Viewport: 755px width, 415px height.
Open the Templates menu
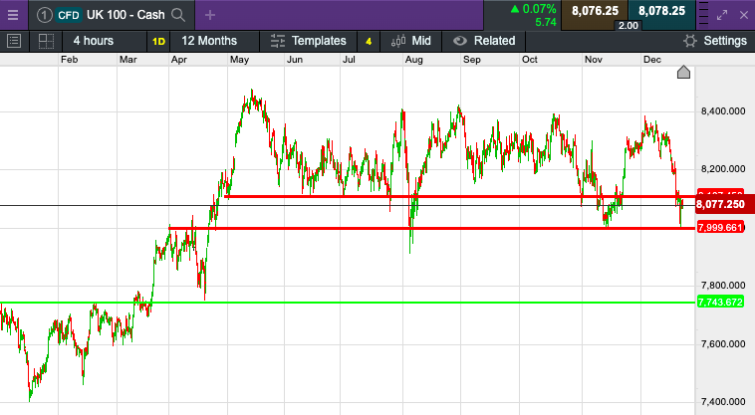[309, 41]
